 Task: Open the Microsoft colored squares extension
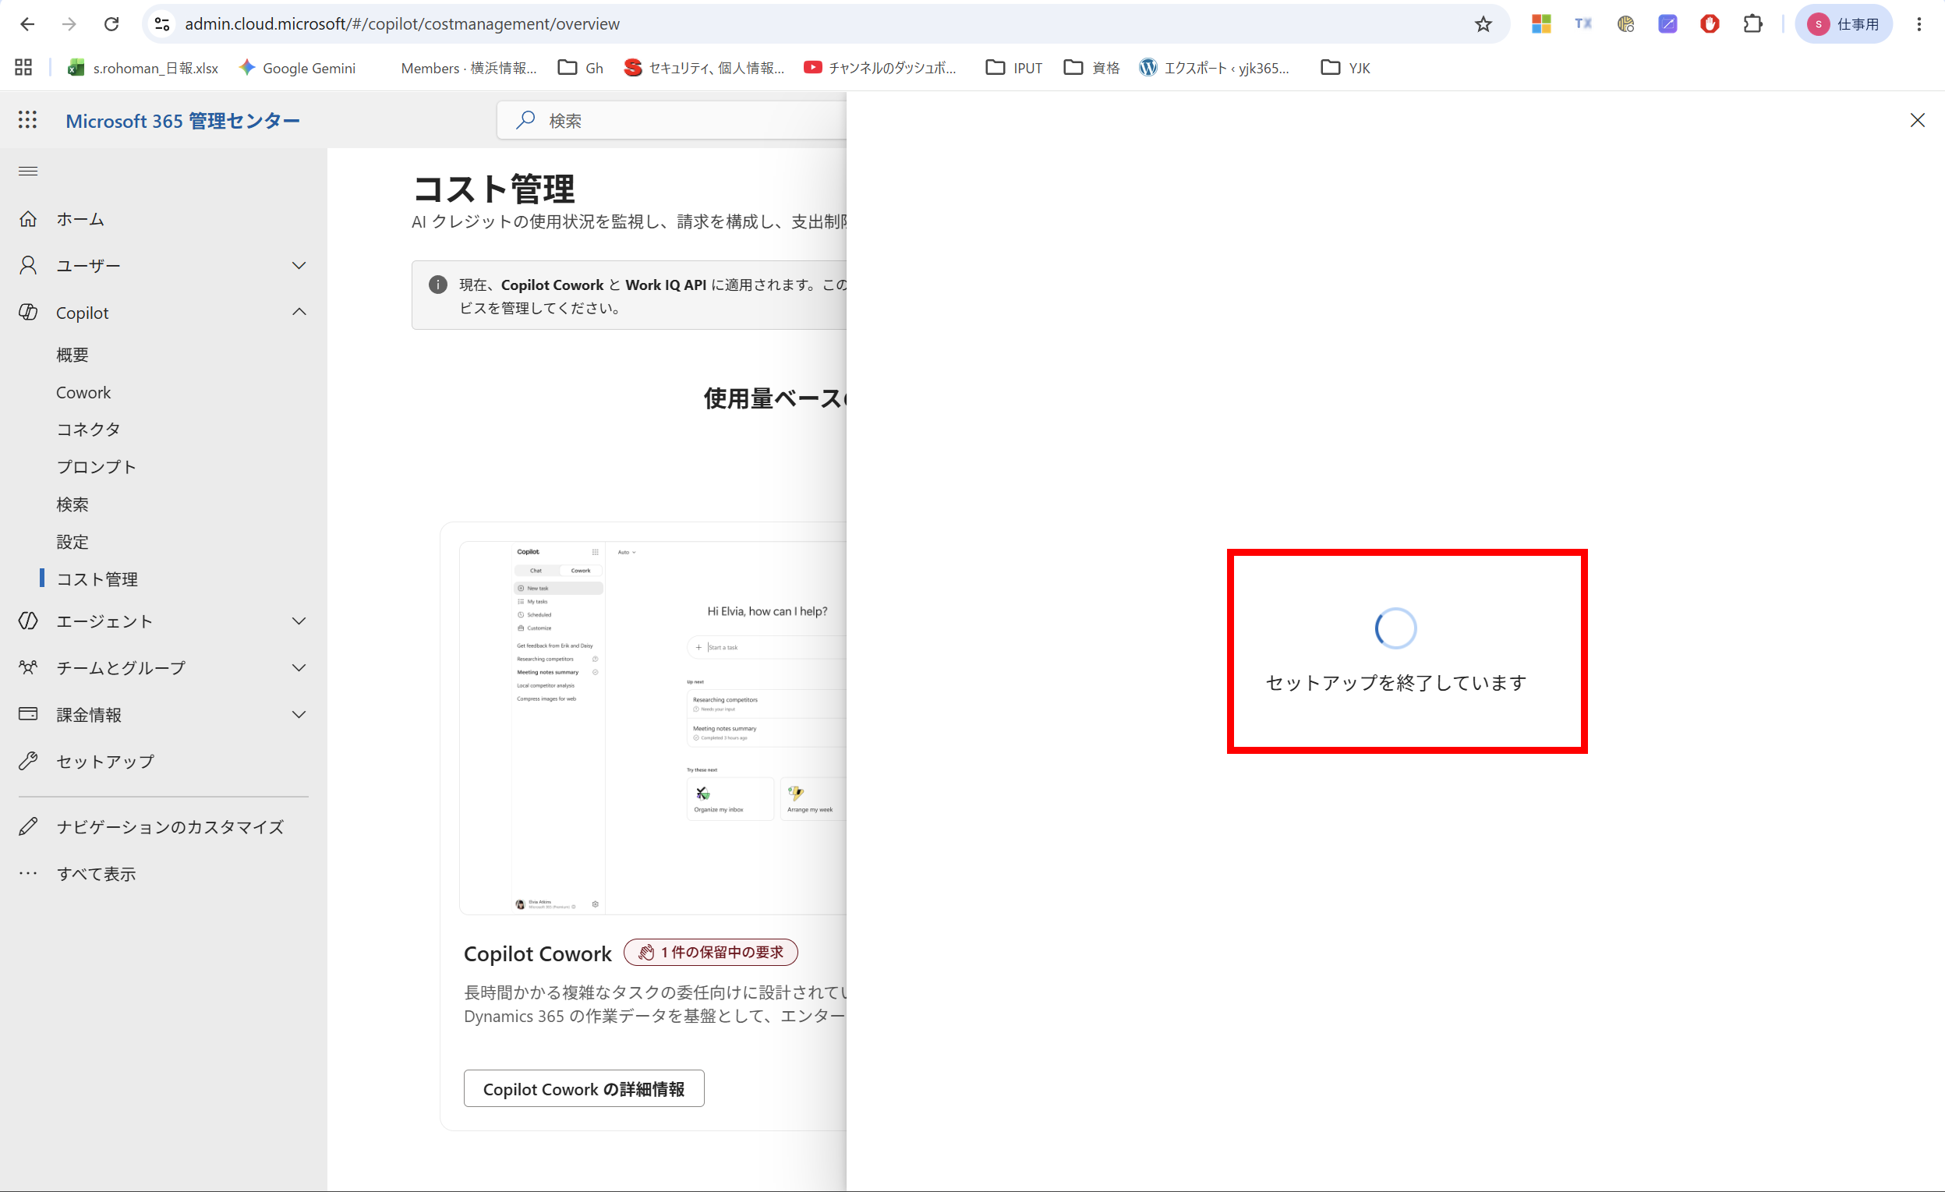(x=1541, y=23)
